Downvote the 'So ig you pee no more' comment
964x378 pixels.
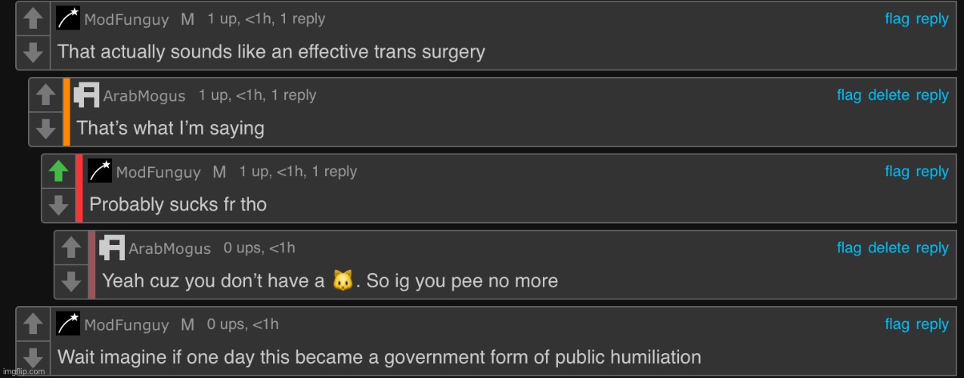click(x=71, y=281)
